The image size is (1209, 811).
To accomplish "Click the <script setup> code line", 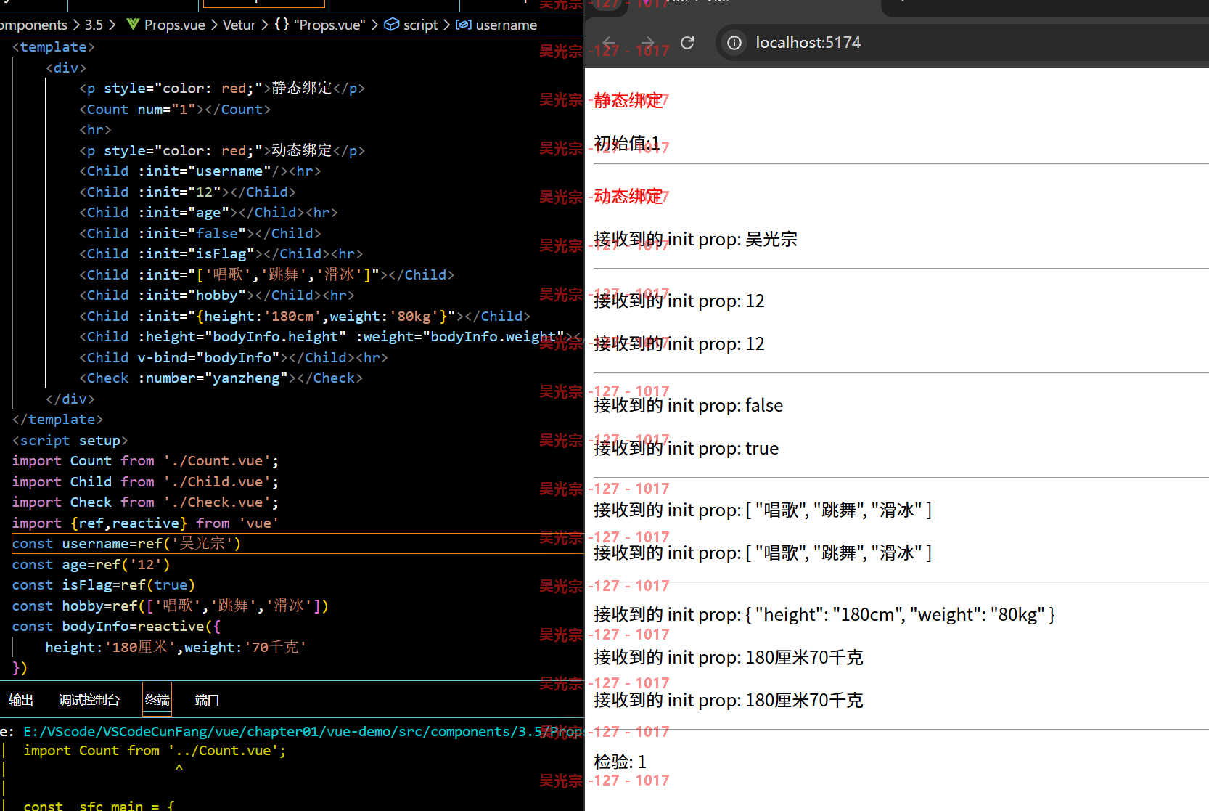I will (70, 440).
